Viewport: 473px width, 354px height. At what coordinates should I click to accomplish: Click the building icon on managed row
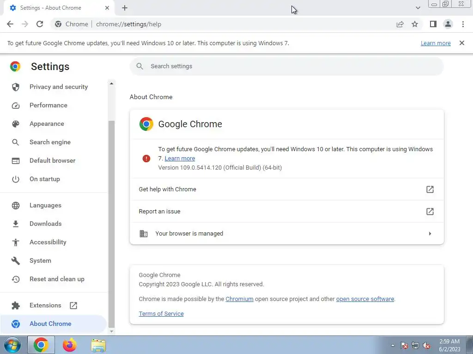[x=144, y=234]
